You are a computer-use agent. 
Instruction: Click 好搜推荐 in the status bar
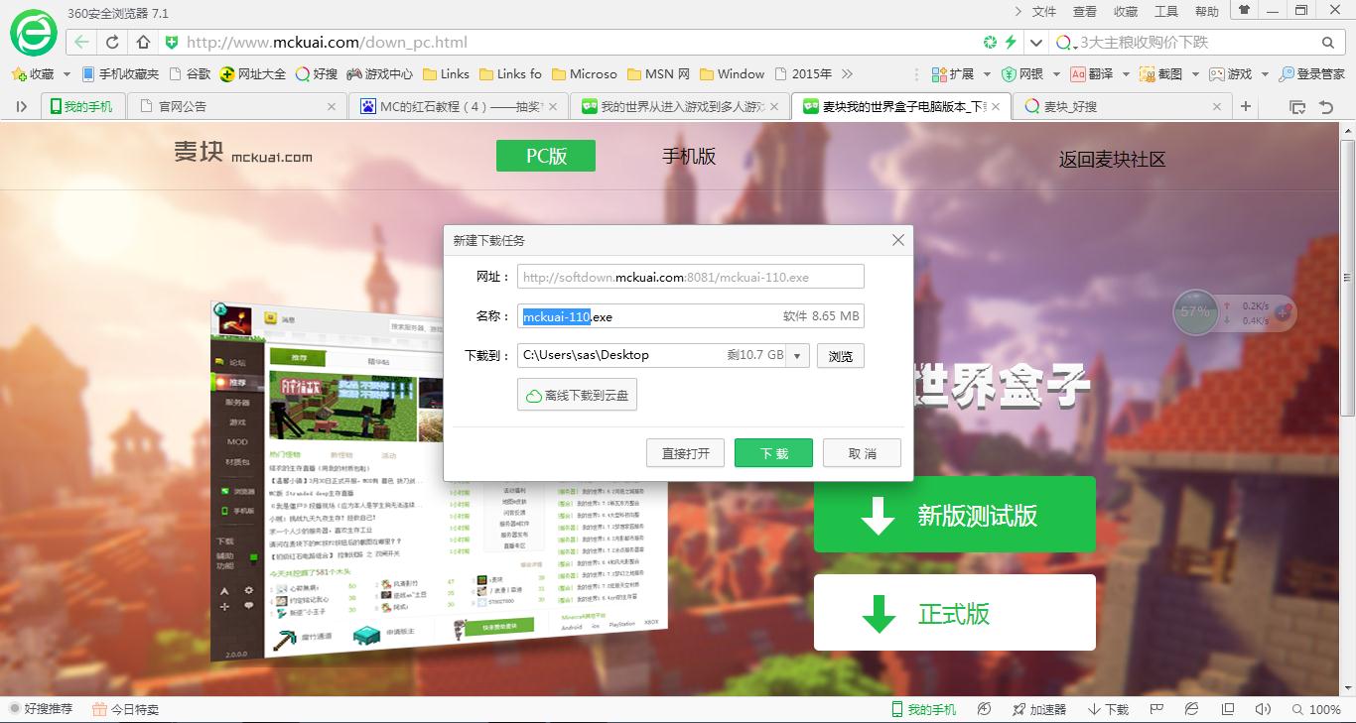(x=41, y=709)
